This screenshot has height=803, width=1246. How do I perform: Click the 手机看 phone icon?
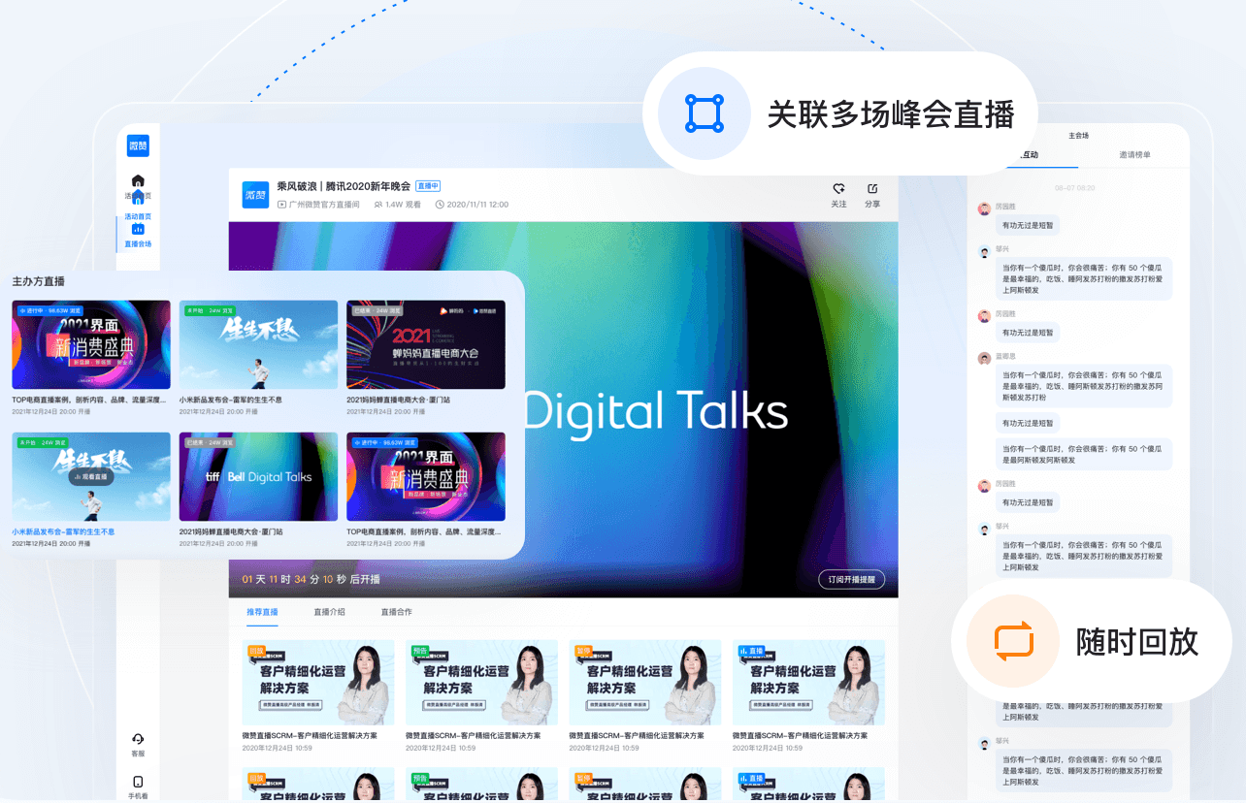pos(138,783)
